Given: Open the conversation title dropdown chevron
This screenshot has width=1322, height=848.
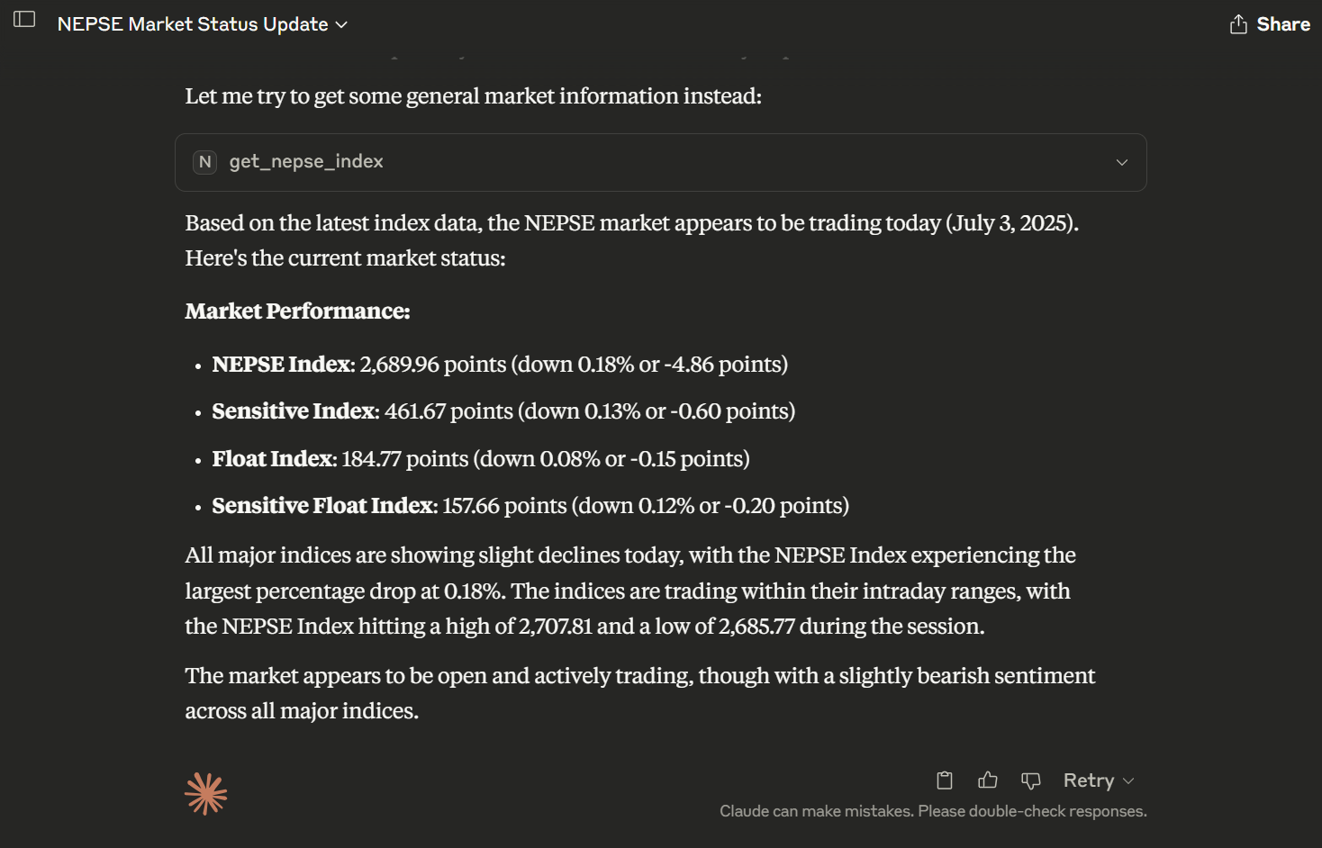Looking at the screenshot, I should click(x=340, y=24).
